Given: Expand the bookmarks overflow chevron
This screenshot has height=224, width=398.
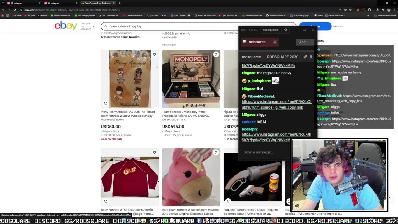Looking at the screenshot, I should [x=368, y=16].
